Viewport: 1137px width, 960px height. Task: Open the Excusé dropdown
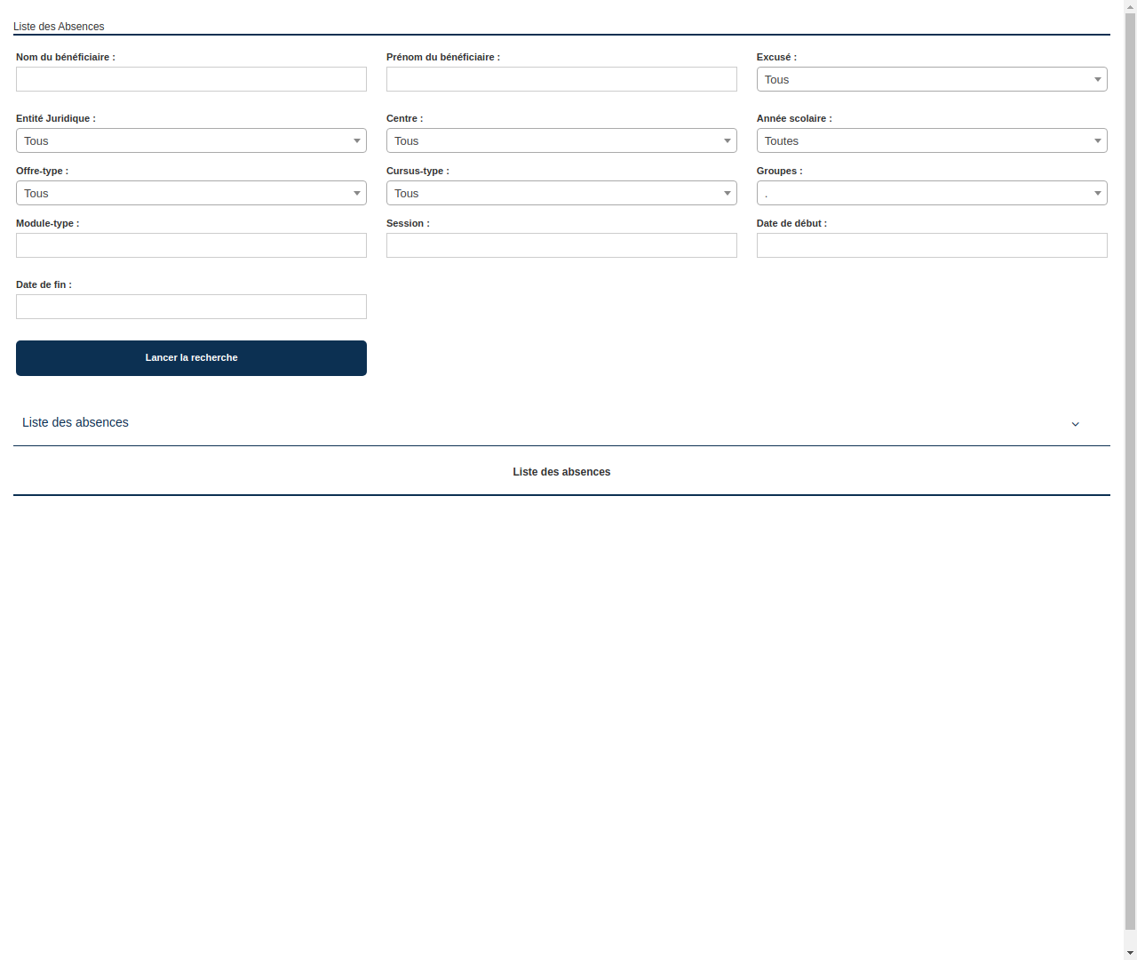click(x=931, y=79)
